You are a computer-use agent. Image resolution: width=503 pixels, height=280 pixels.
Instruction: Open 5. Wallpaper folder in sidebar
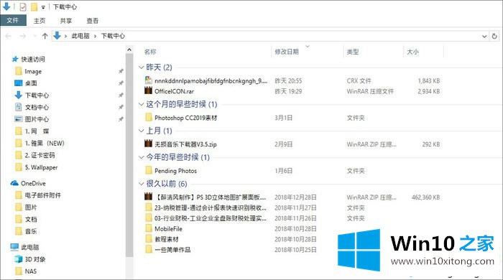click(41, 167)
